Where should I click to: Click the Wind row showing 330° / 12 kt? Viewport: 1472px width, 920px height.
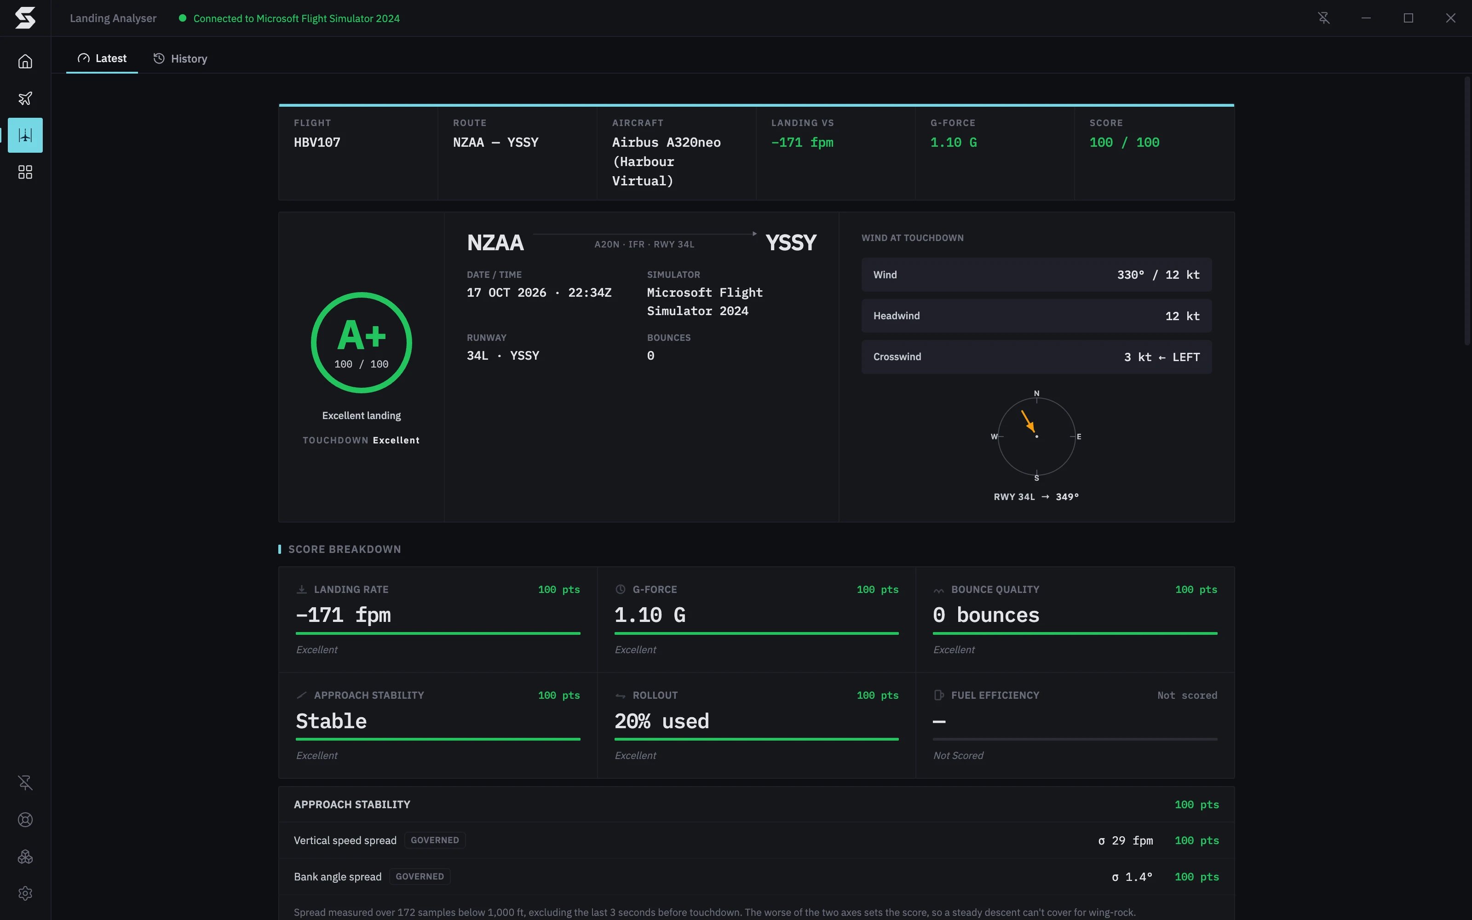pos(1036,275)
